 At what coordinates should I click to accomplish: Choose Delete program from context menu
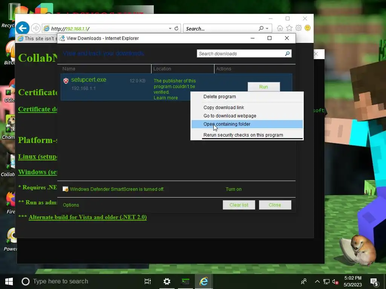point(247,97)
